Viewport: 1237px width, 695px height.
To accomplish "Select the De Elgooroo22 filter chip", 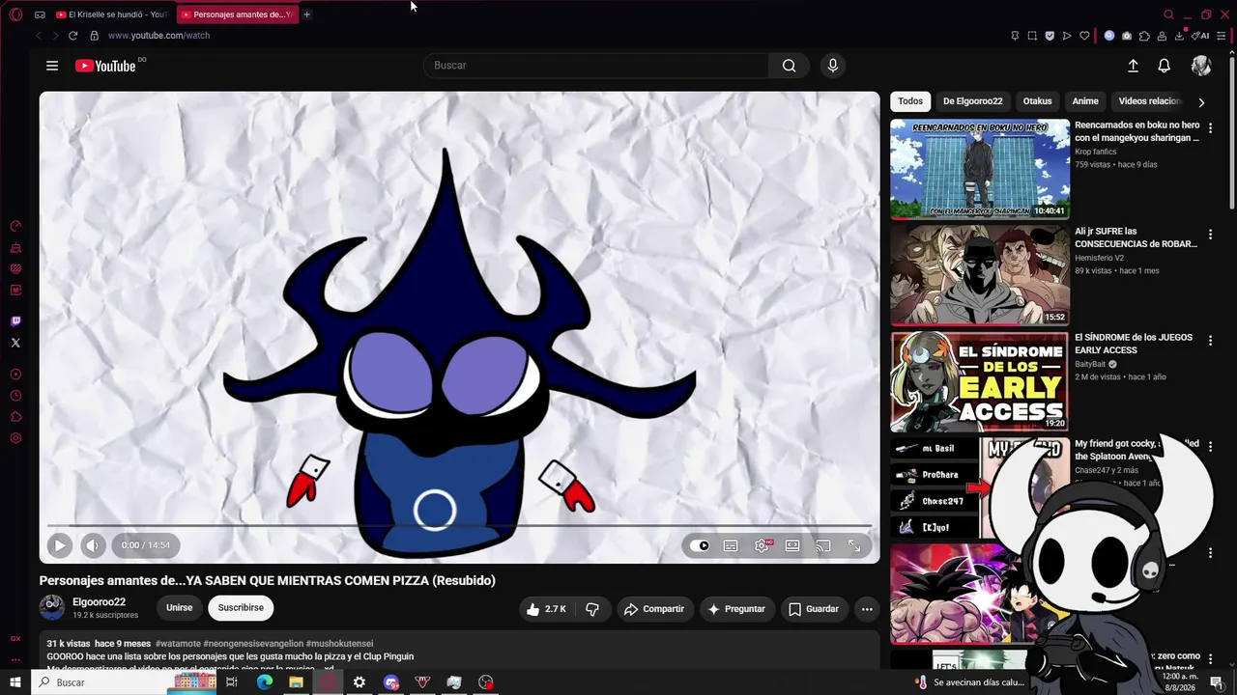I will 972,101.
